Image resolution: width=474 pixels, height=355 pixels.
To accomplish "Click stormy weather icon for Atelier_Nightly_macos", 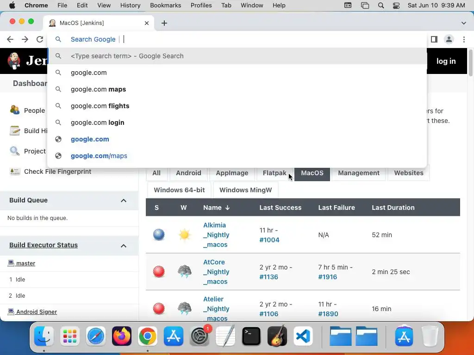I will [184, 308].
